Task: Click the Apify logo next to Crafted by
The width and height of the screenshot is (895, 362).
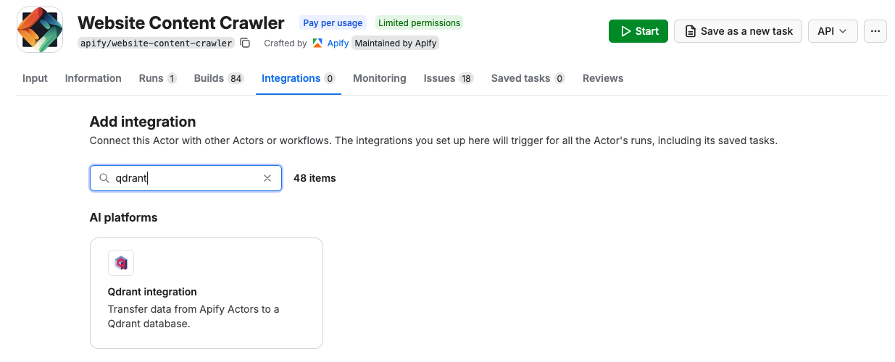Action: point(317,43)
